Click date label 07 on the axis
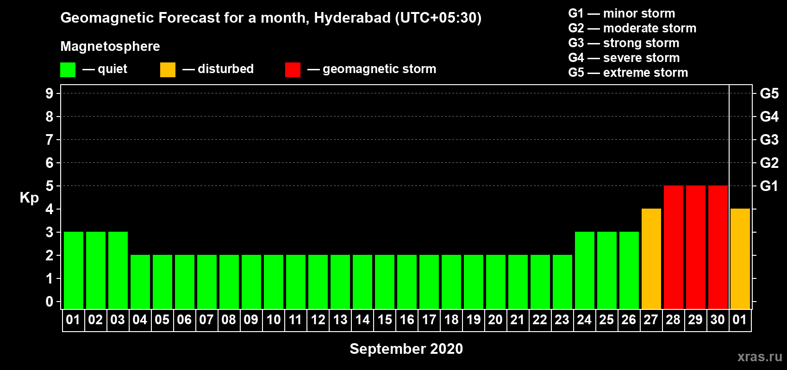Viewport: 787px width, 370px height. [206, 320]
